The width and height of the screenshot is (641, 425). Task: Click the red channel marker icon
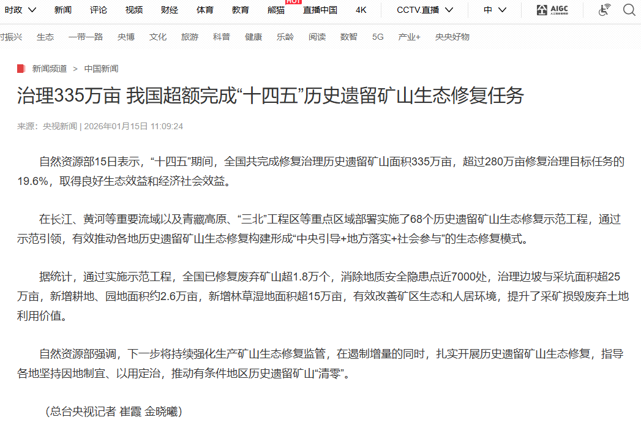21,69
